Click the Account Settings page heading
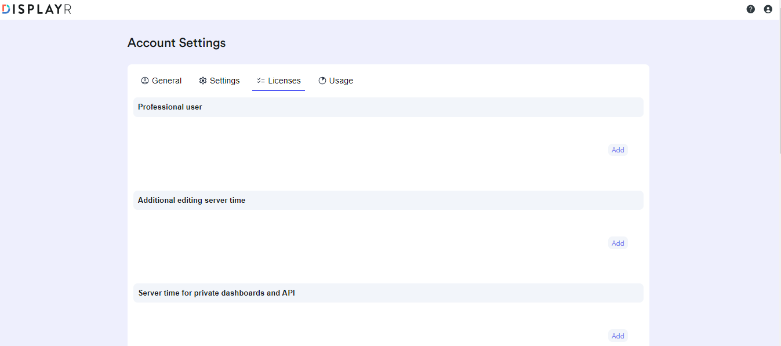 coord(177,43)
